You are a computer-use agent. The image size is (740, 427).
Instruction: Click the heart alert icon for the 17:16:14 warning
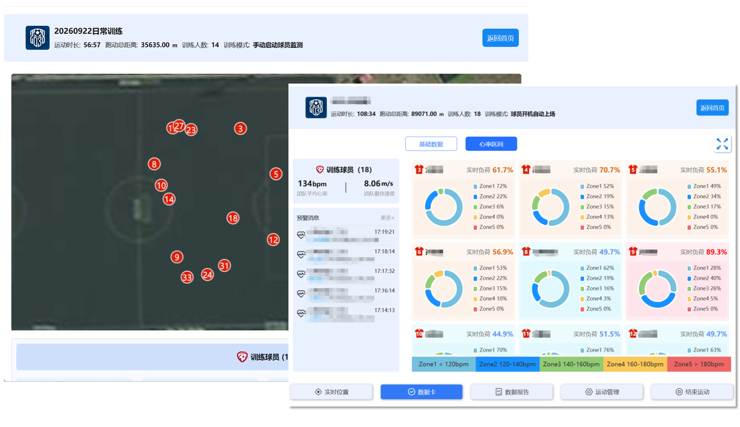coord(301,294)
